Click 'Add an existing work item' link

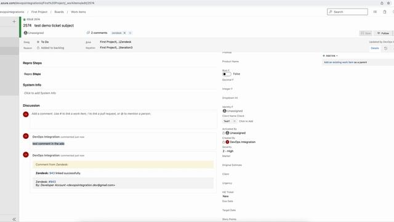pos(339,62)
